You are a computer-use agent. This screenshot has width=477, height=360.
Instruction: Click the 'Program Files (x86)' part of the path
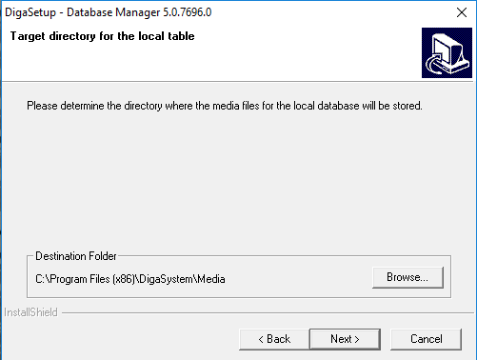(92, 279)
